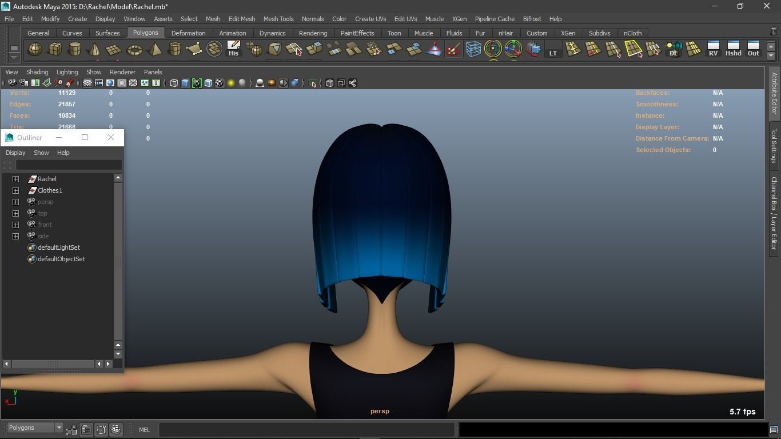Select the lattice cage shelf icon

[x=473, y=50]
